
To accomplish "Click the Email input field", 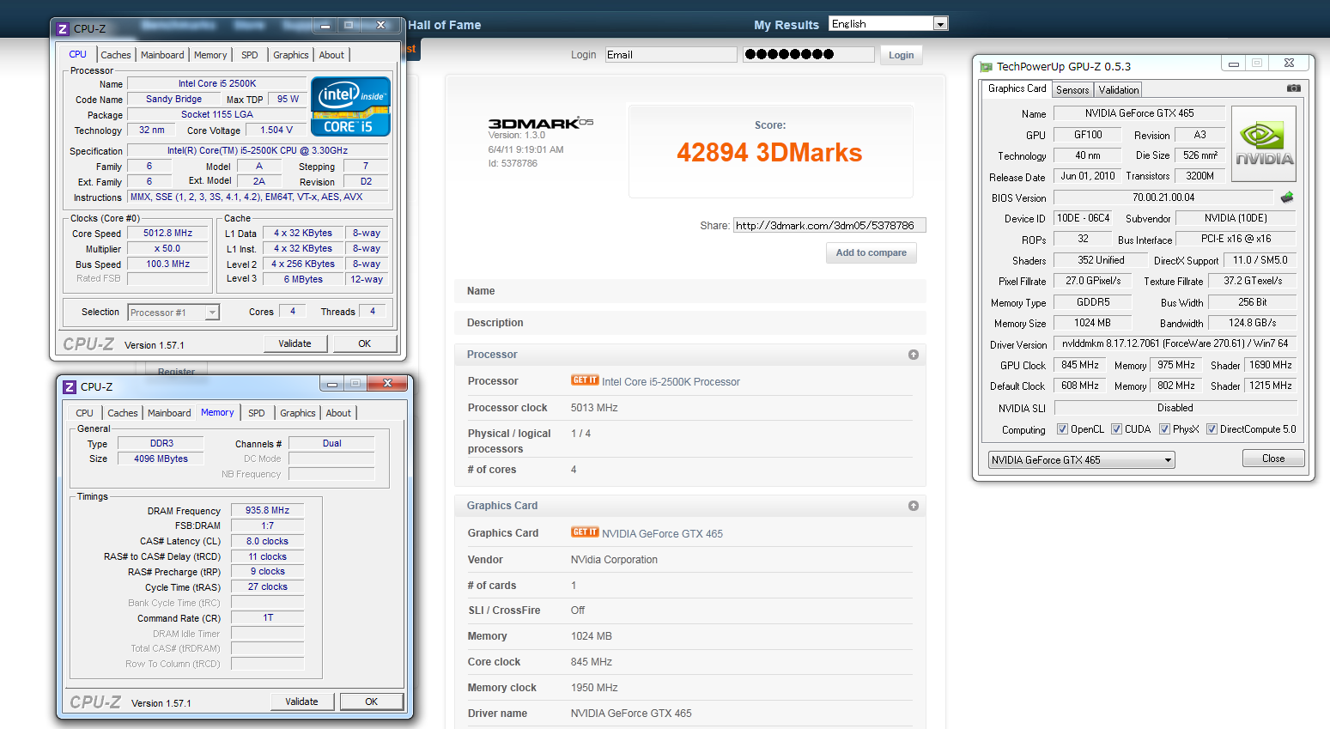I will pyautogui.click(x=671, y=55).
